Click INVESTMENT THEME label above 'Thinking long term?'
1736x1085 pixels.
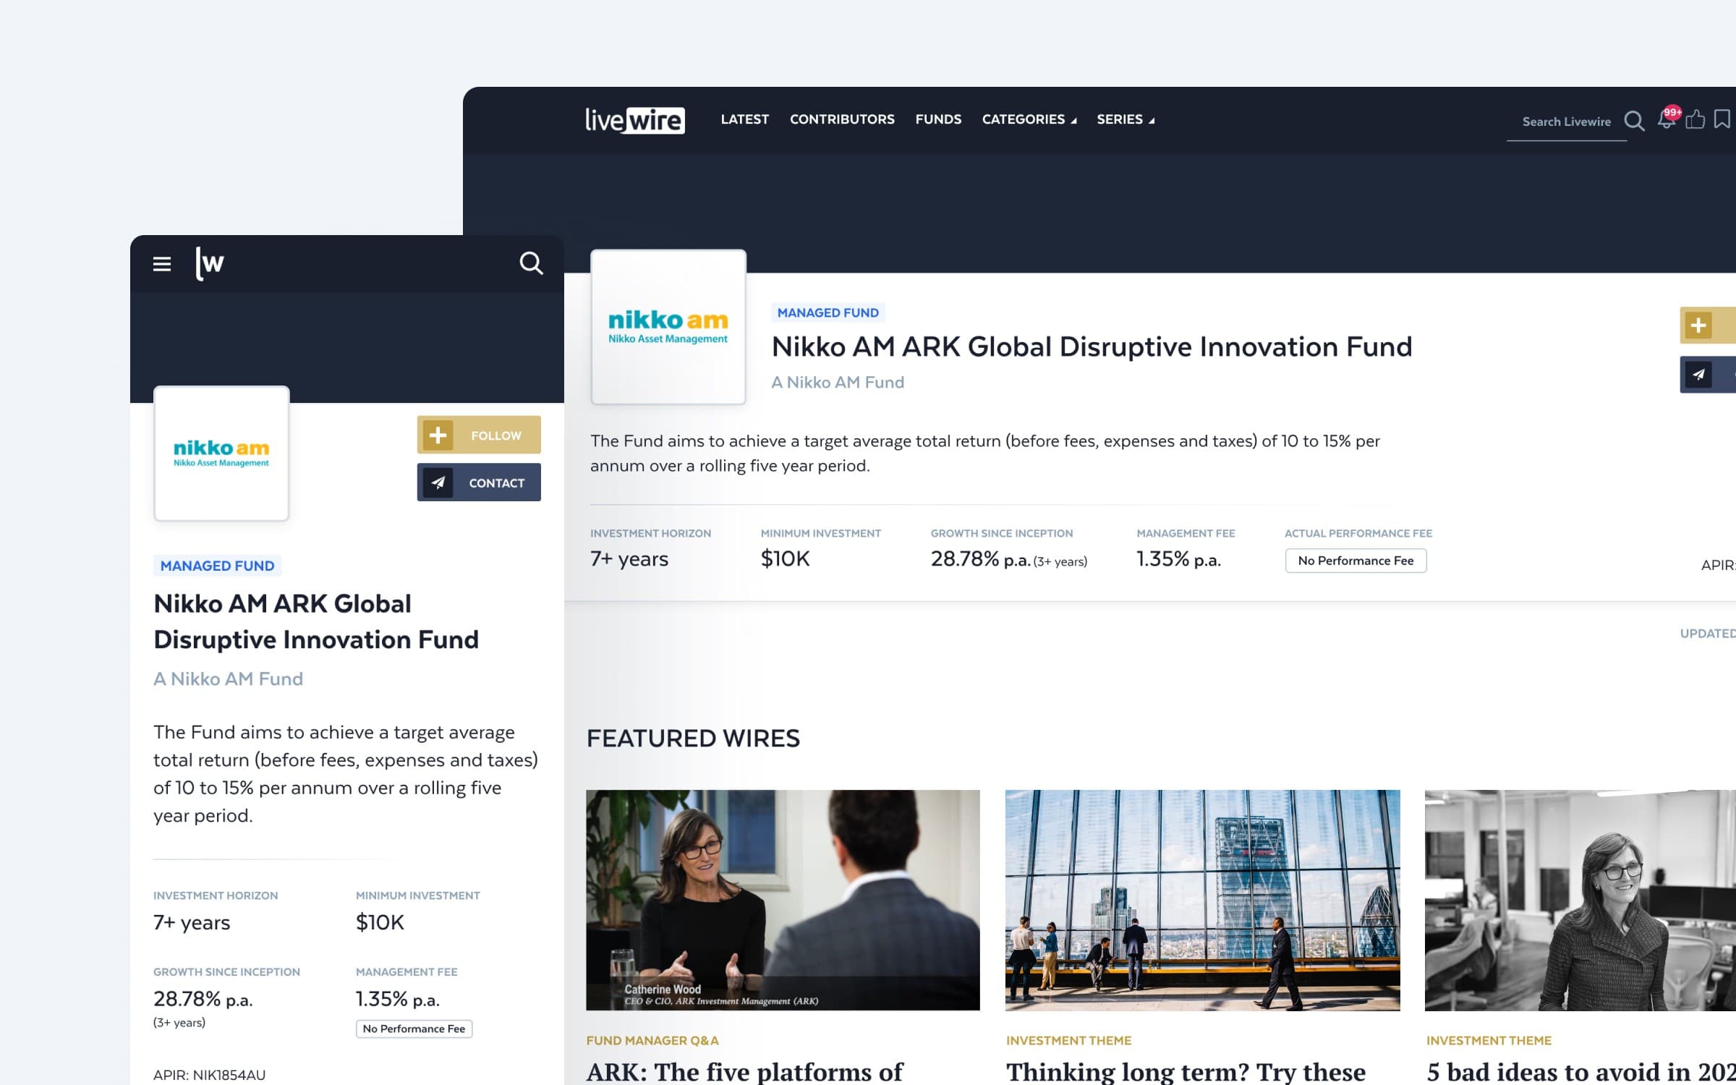[1068, 1040]
